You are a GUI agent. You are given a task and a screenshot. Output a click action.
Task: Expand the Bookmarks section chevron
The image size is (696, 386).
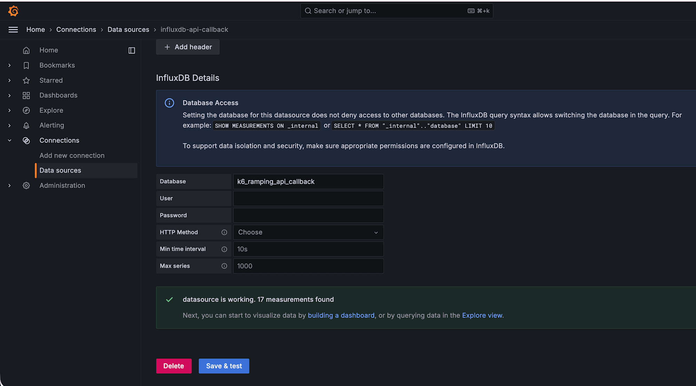[x=9, y=65]
